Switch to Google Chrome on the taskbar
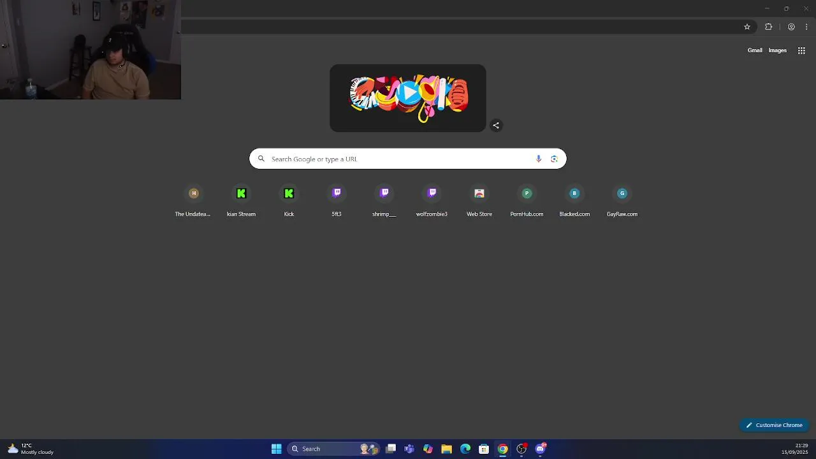The height and width of the screenshot is (459, 816). pos(503,449)
